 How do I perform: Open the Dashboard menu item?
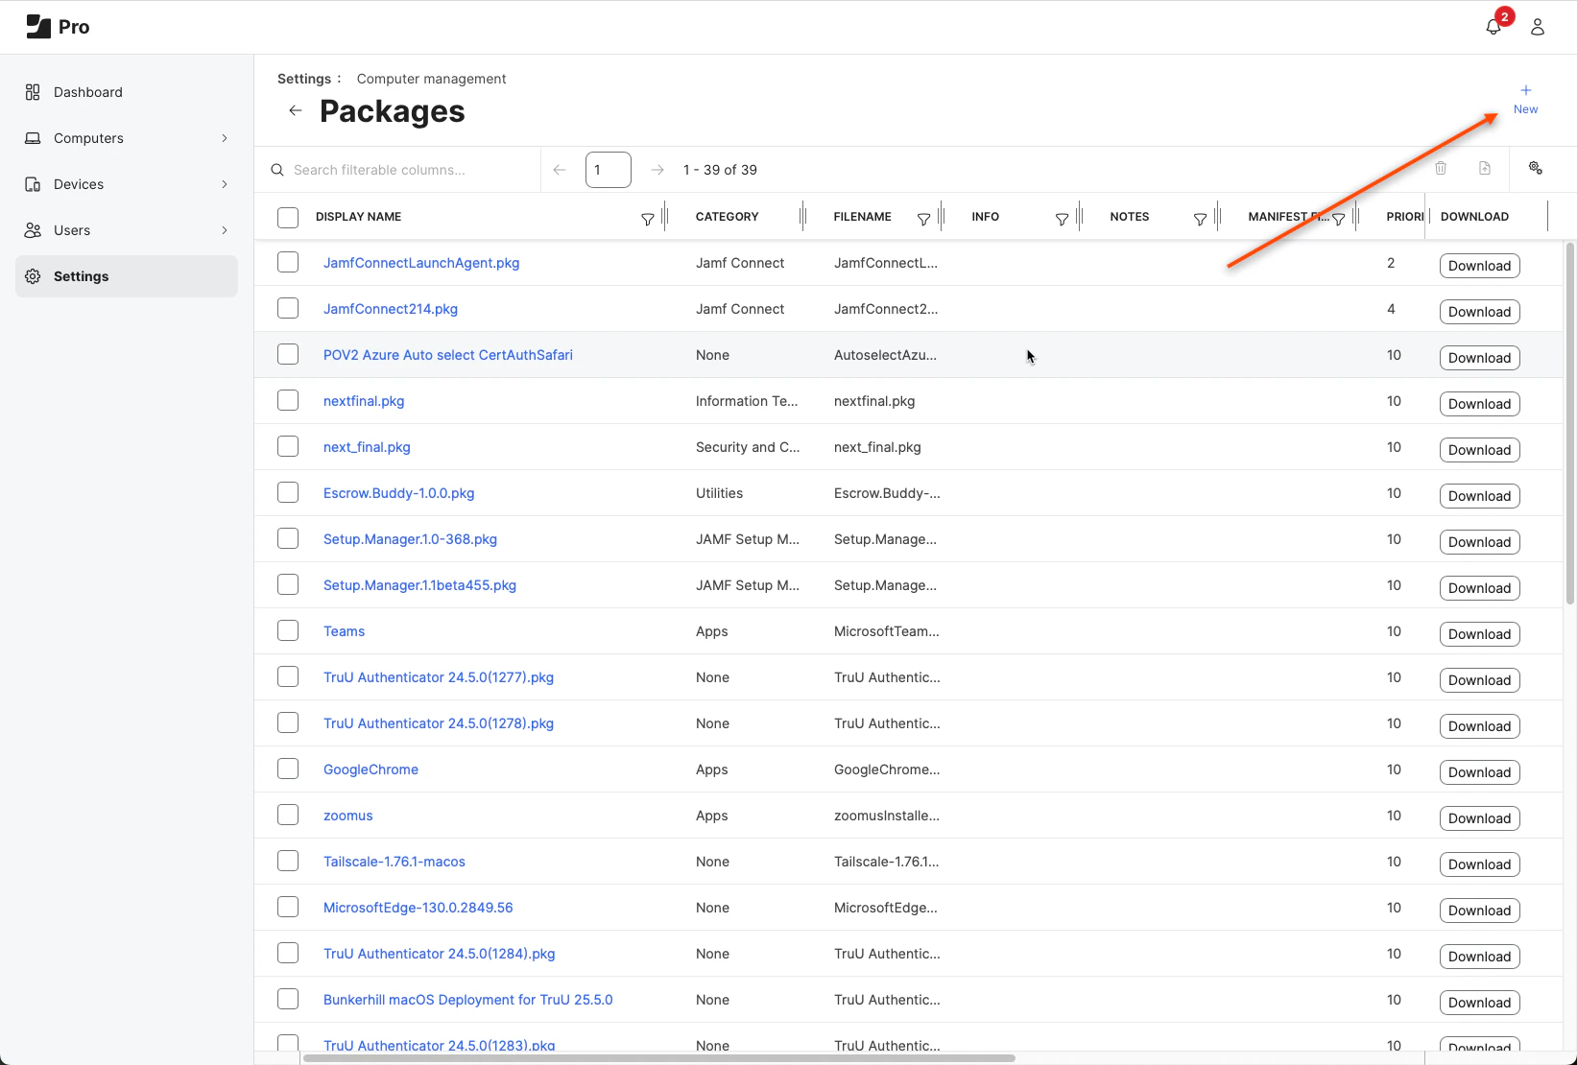127,92
